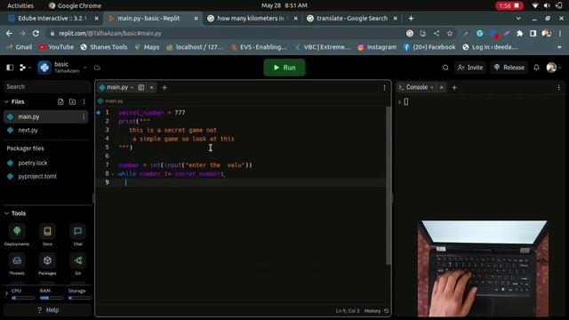Open main.py file row options menu
The height and width of the screenshot is (320, 569).
84,116
